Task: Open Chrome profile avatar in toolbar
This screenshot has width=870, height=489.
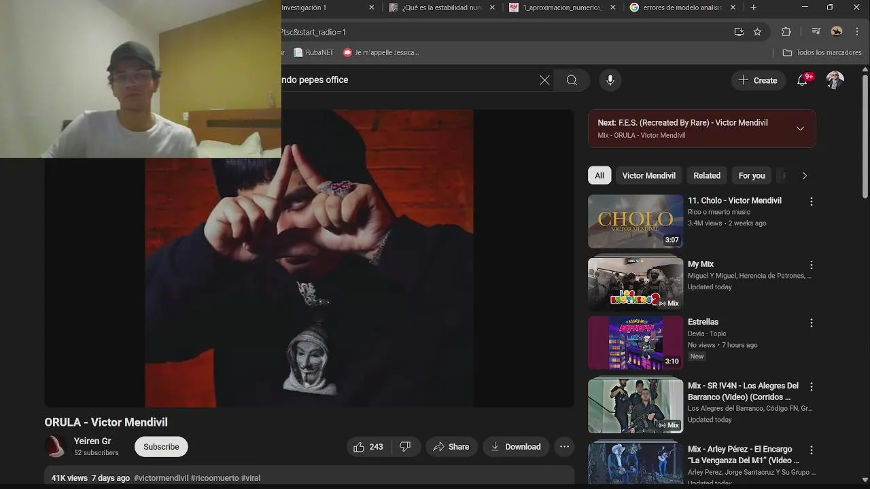Action: point(837,32)
